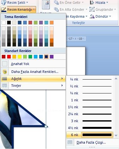Pick the top-row purple theme swatch
119x149 pixels.
(41, 22)
